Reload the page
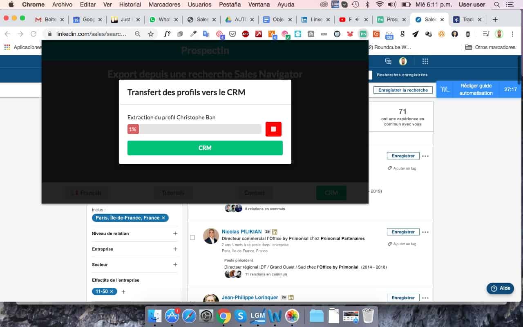This screenshot has height=327, width=523. tap(34, 34)
